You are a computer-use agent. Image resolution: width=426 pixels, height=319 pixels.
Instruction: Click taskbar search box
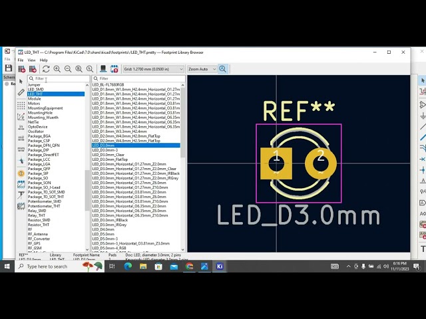pos(59,266)
